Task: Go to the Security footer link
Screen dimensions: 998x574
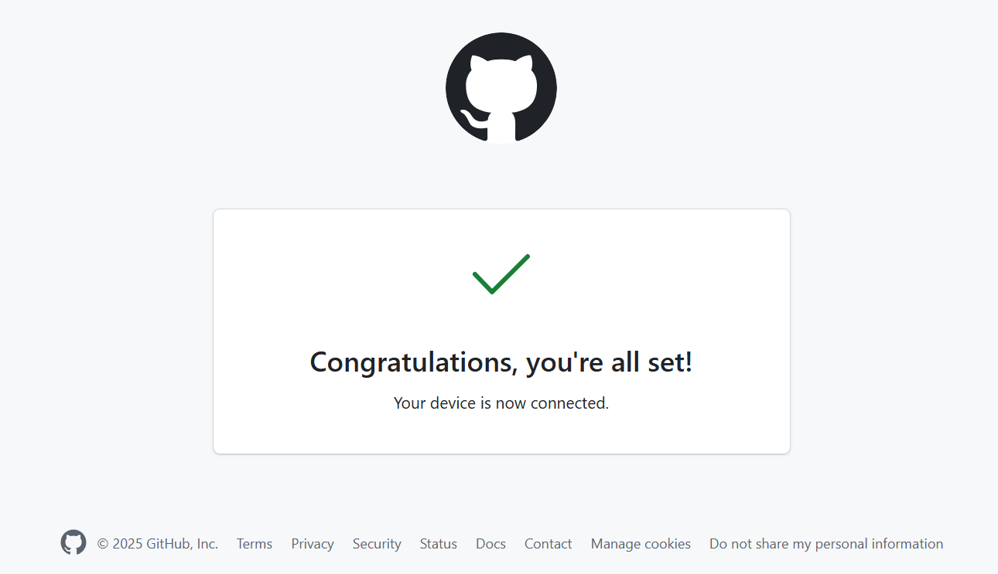Action: 377,544
